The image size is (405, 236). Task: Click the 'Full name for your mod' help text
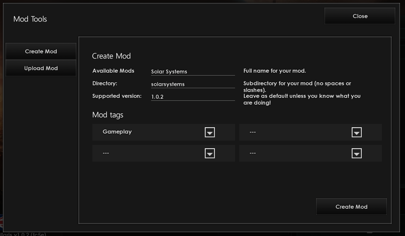point(275,71)
